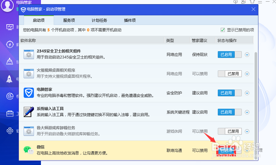This screenshot has height=165, width=276.
Task: Click 火萤视频桌面相关程序 row title
Action: click(56, 70)
